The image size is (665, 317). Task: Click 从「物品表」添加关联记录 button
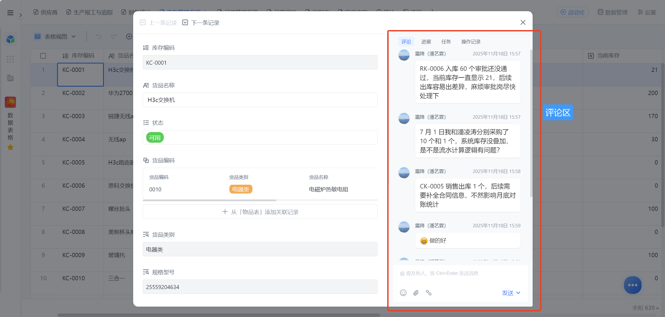click(260, 212)
